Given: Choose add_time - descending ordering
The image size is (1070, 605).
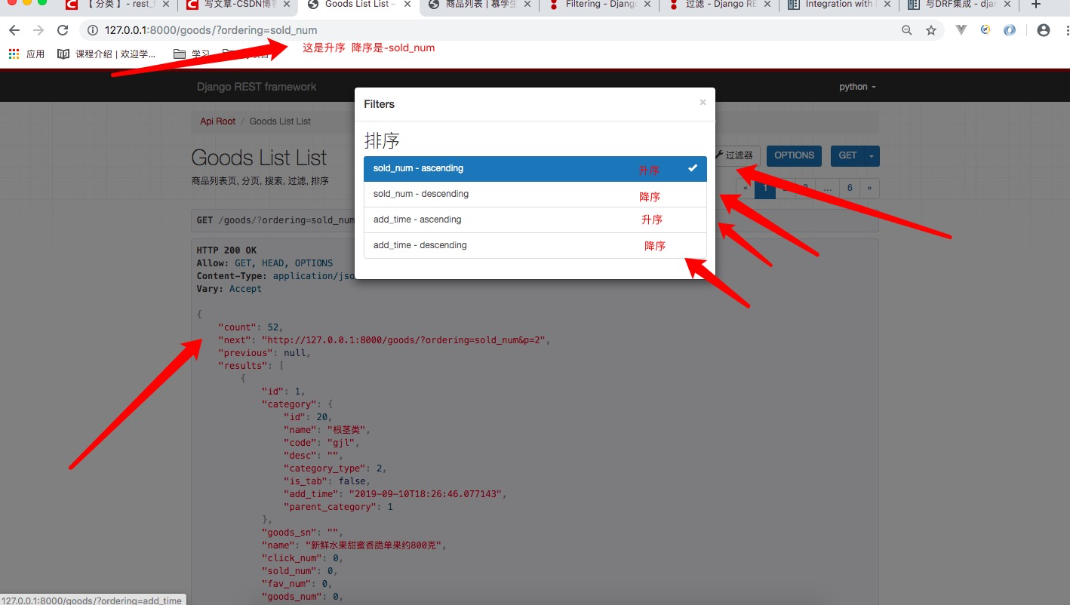Looking at the screenshot, I should click(x=535, y=246).
